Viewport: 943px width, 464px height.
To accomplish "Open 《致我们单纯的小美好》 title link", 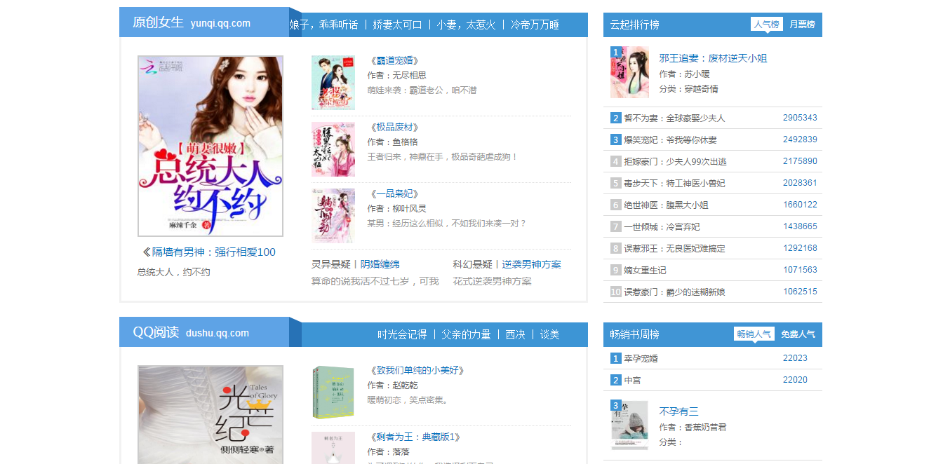I will click(417, 371).
